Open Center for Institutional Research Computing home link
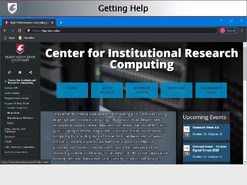 tap(20, 81)
